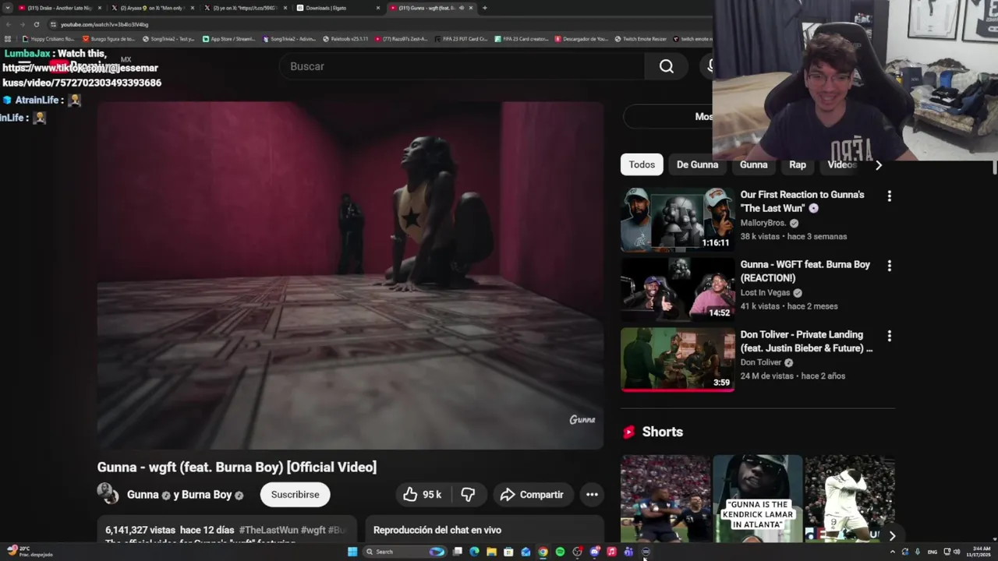Open File Explorer from the taskbar
Viewport: 998px width, 561px height.
[x=491, y=552]
